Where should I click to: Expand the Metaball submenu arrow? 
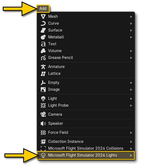pyautogui.click(x=131, y=37)
